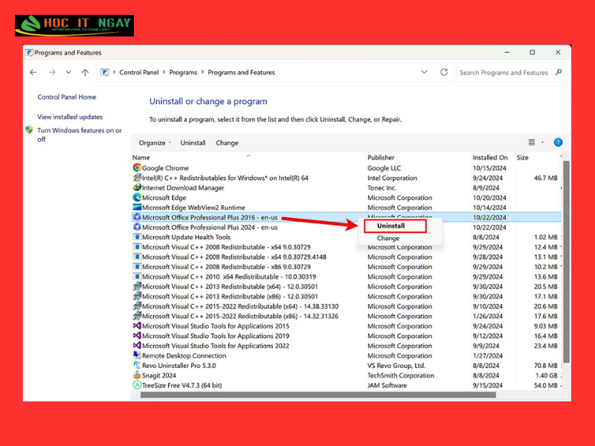Click the TreeSize Free icon

point(137,385)
